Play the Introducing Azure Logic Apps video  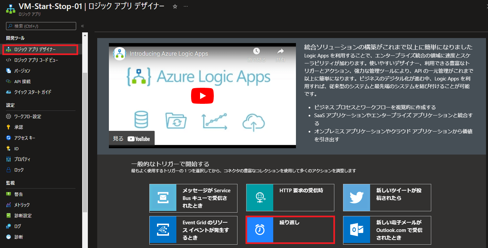202,96
